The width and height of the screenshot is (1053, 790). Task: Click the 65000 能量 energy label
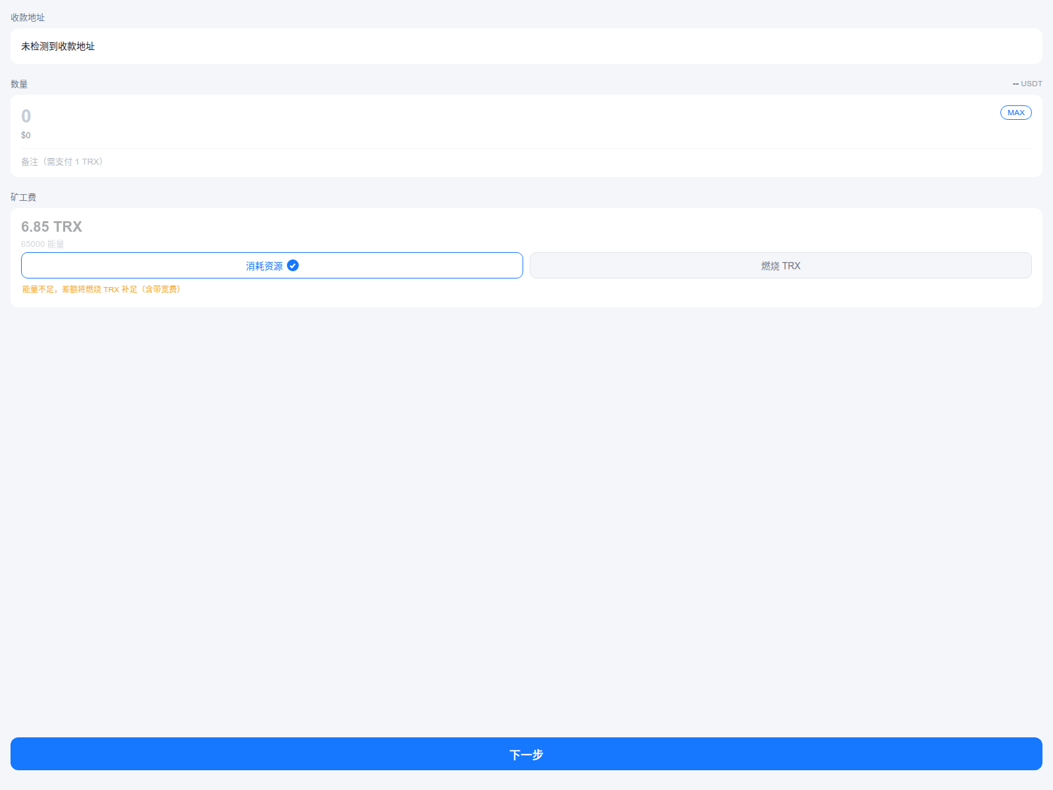coord(43,244)
